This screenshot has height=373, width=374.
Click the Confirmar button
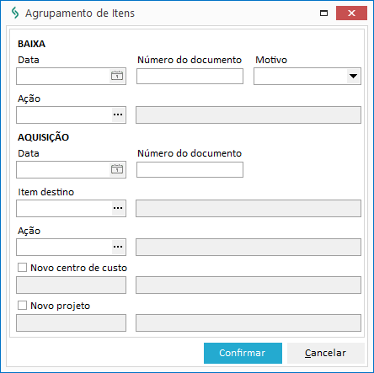point(243,353)
